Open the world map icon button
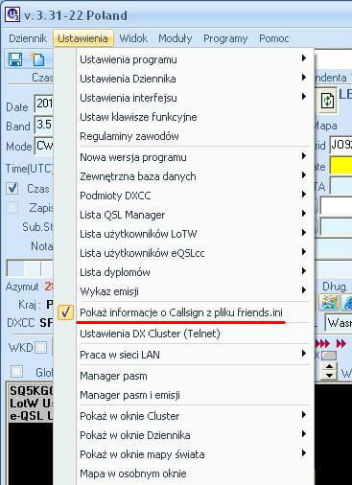The height and width of the screenshot is (485, 352). [330, 302]
